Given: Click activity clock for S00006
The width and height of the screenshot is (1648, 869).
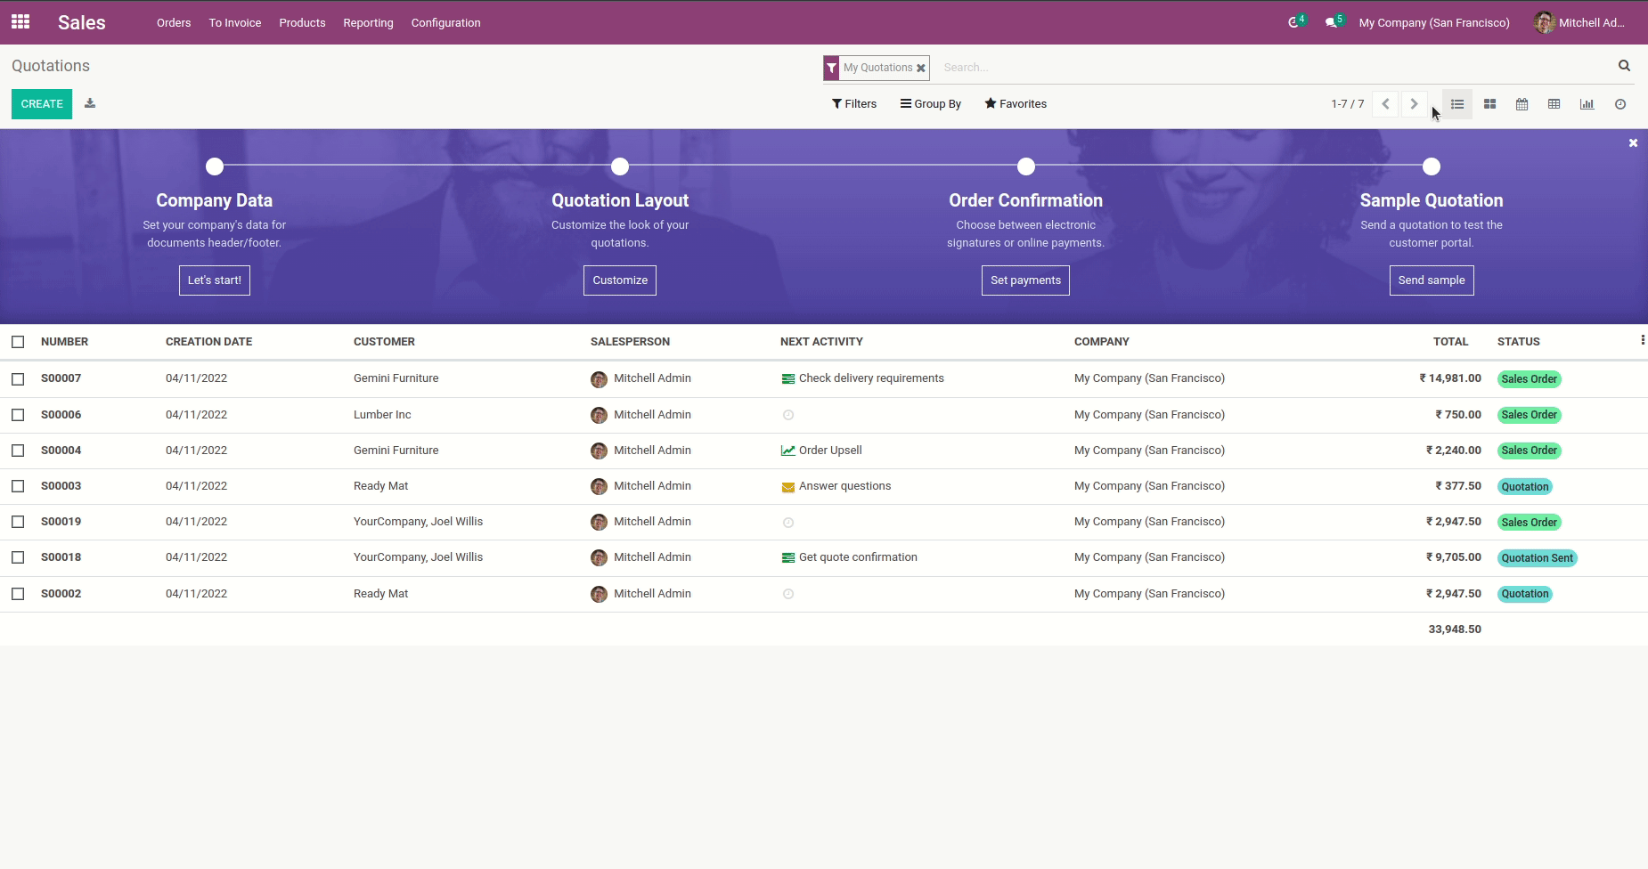Looking at the screenshot, I should (x=787, y=415).
